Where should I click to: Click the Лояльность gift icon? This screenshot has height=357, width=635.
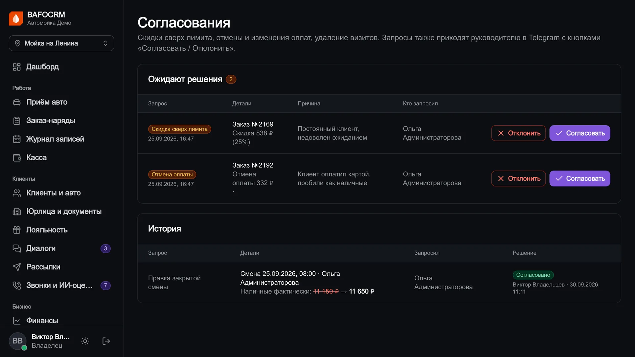click(17, 230)
